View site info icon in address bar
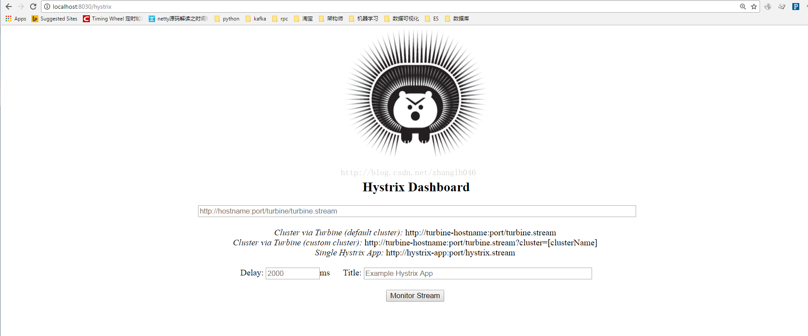Viewport: 808px width, 336px height. [x=47, y=7]
